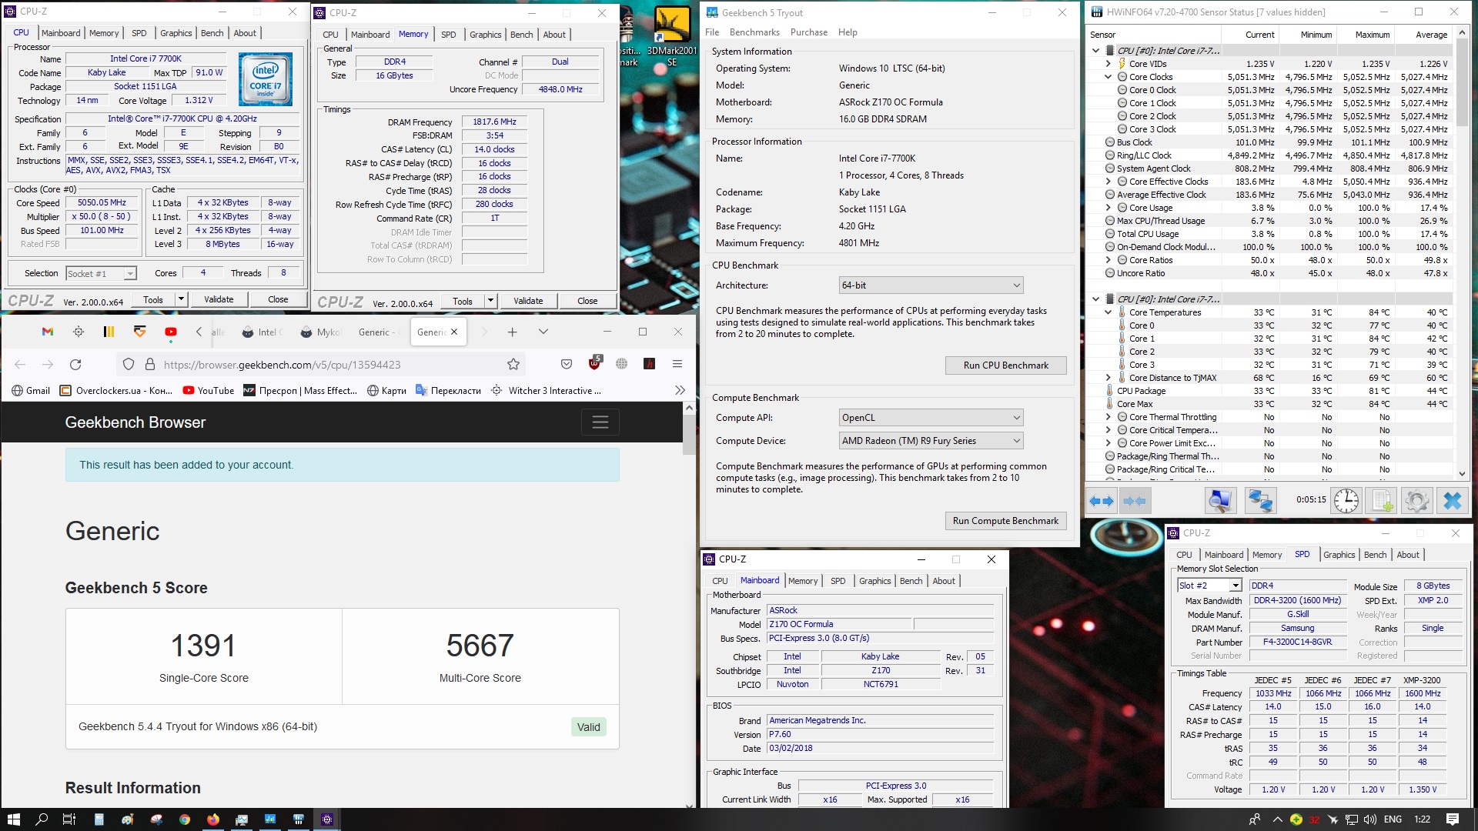
Task: Open the pinned yellow bars tab
Action: (109, 332)
